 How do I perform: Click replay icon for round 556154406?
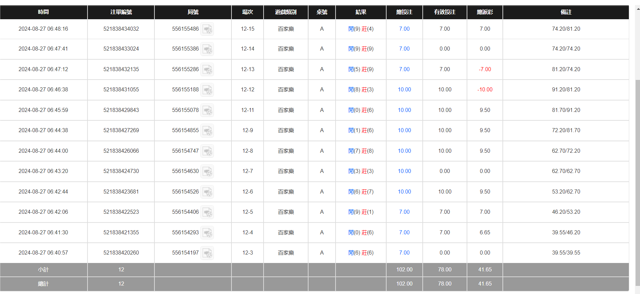tap(207, 212)
